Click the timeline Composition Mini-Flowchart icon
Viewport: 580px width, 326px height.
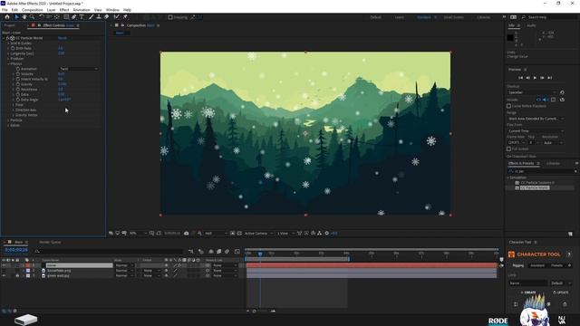tap(191, 252)
